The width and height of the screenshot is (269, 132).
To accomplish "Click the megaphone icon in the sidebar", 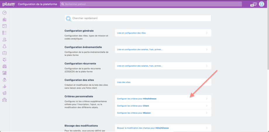I will coord(4,93).
